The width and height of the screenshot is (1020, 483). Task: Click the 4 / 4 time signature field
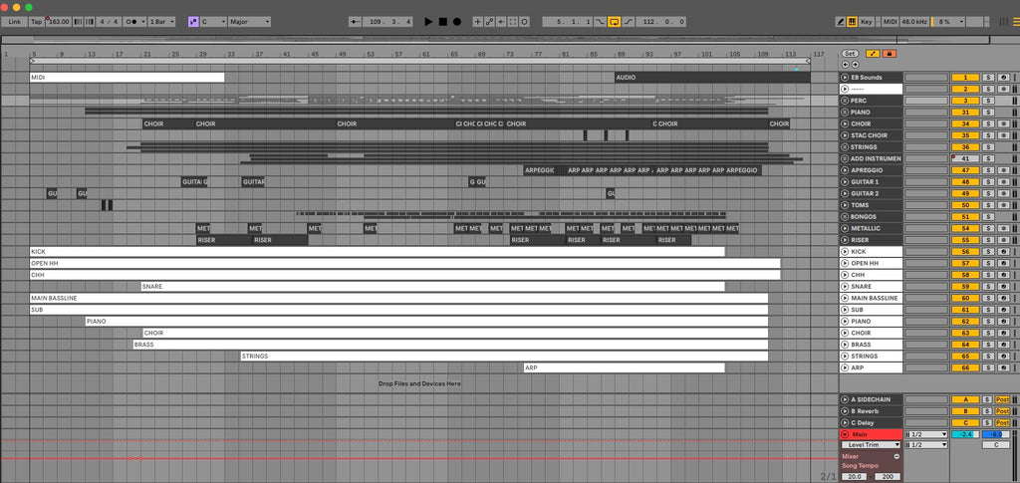click(109, 22)
